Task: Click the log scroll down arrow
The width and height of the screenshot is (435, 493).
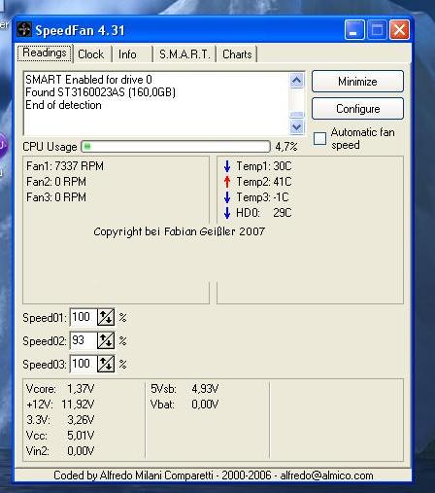Action: pos(297,126)
